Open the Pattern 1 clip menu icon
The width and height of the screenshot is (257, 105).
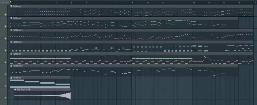11,18
